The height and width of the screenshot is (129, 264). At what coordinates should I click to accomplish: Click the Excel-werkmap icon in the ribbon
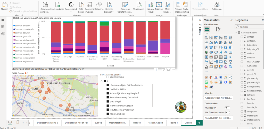coord(59,5)
